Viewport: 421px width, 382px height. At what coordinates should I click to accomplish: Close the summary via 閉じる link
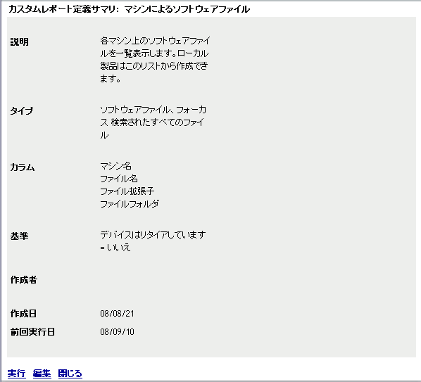70,373
